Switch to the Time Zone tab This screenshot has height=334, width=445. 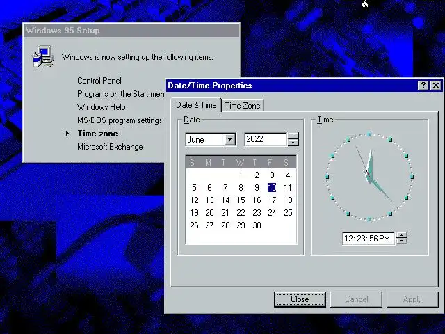click(x=243, y=106)
